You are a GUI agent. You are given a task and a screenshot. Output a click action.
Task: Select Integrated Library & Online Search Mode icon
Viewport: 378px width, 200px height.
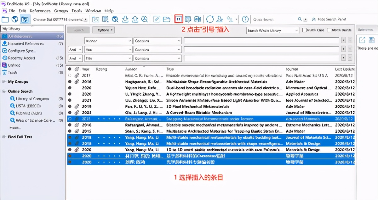(25, 19)
